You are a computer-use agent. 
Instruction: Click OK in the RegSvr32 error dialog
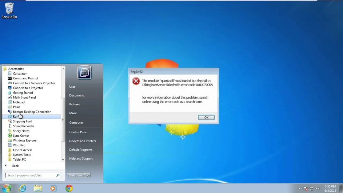point(206,117)
